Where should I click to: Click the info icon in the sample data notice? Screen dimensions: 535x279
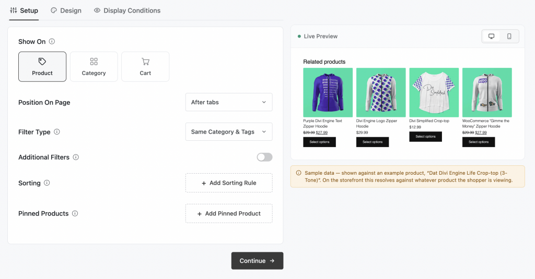point(298,173)
